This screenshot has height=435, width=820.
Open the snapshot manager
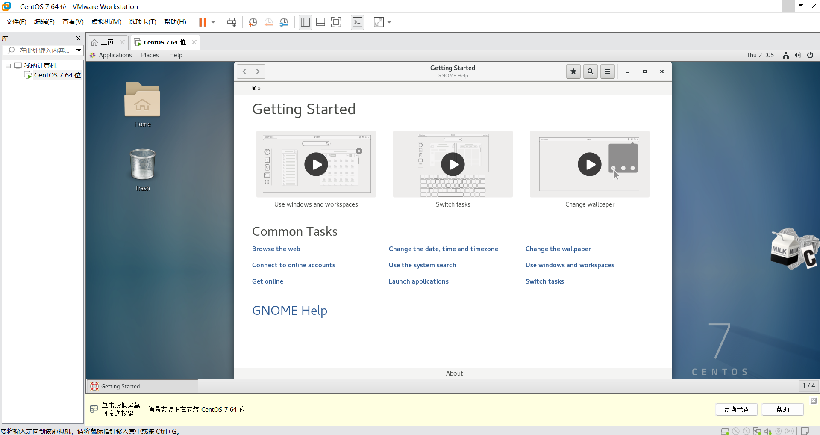pyautogui.click(x=284, y=22)
